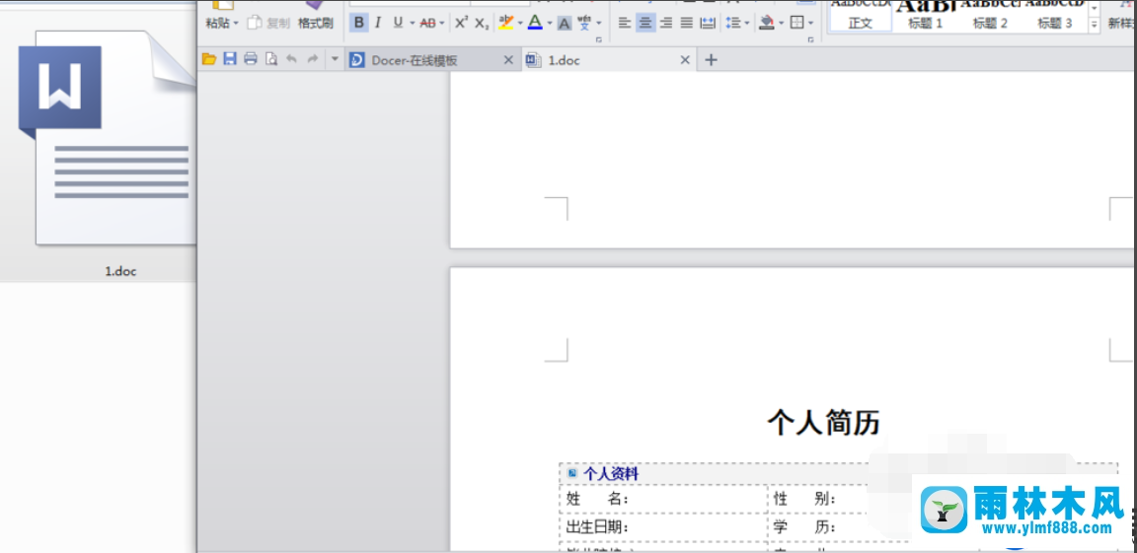Click 复制 copy button
The height and width of the screenshot is (553, 1137).
(x=269, y=23)
